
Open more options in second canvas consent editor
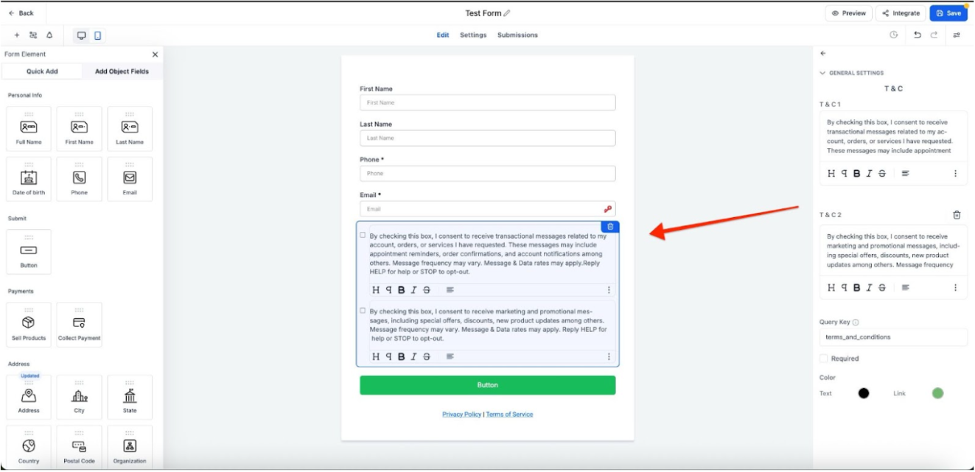[x=609, y=356]
